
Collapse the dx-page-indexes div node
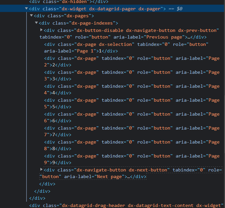point(36,23)
